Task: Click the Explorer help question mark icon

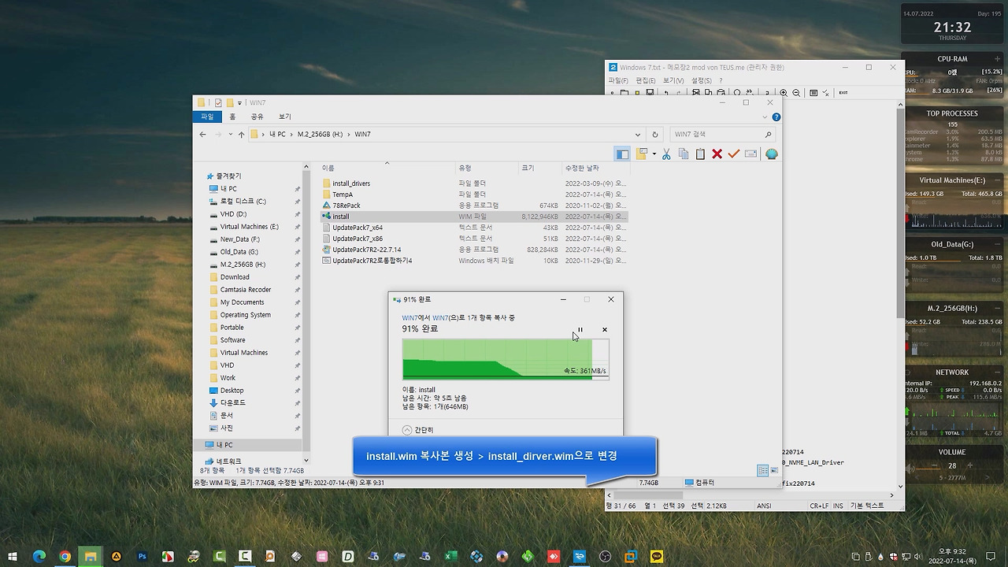Action: [x=776, y=117]
